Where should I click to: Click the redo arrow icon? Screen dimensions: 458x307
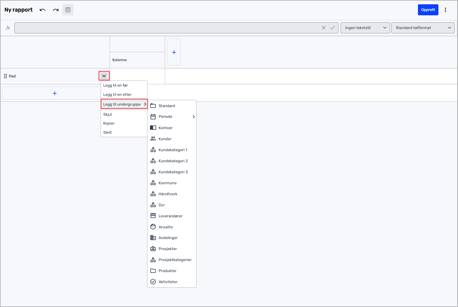pos(56,10)
